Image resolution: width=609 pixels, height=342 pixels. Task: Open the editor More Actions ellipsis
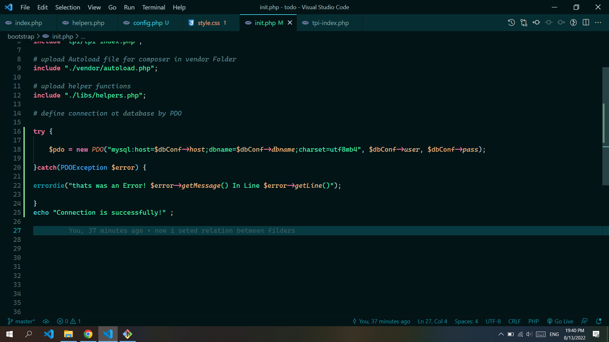click(598, 22)
